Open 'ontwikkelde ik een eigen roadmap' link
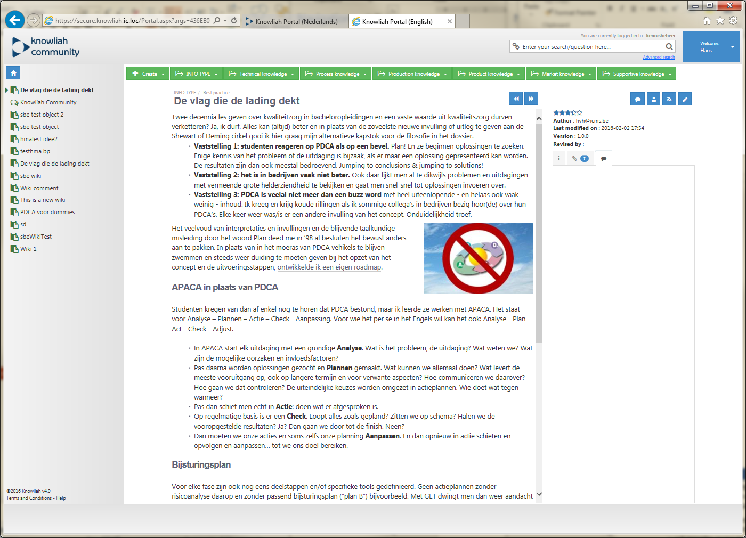Image resolution: width=746 pixels, height=538 pixels. point(329,267)
